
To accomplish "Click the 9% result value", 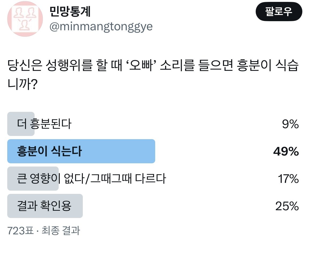I will [290, 124].
